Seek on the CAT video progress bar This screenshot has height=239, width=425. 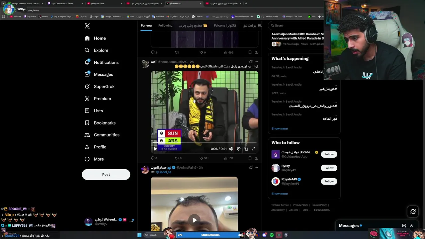(205, 143)
